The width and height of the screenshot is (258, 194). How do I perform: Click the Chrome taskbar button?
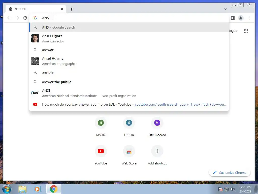53,189
